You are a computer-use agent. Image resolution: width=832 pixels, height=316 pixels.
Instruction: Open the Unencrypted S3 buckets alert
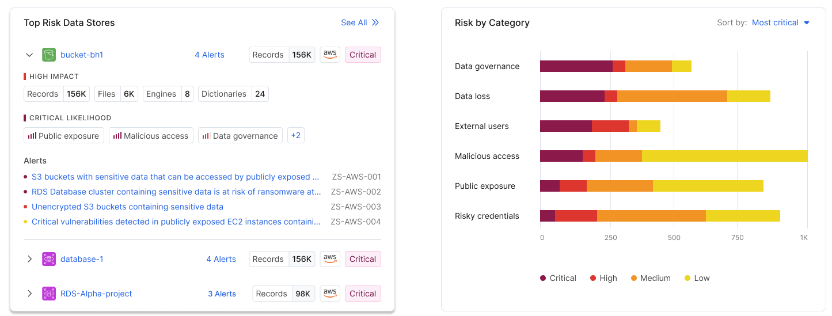[127, 207]
